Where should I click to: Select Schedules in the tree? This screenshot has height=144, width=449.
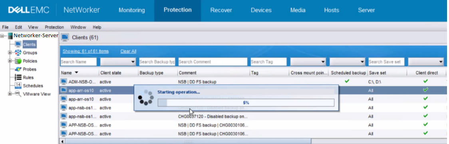tap(33, 86)
